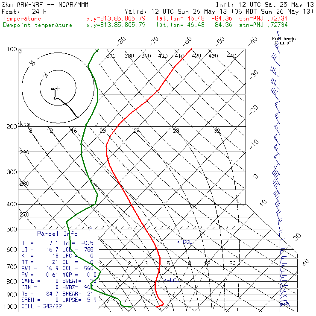Click the '900' pressure level label
This screenshot has width=316, height=316.
[12, 295]
